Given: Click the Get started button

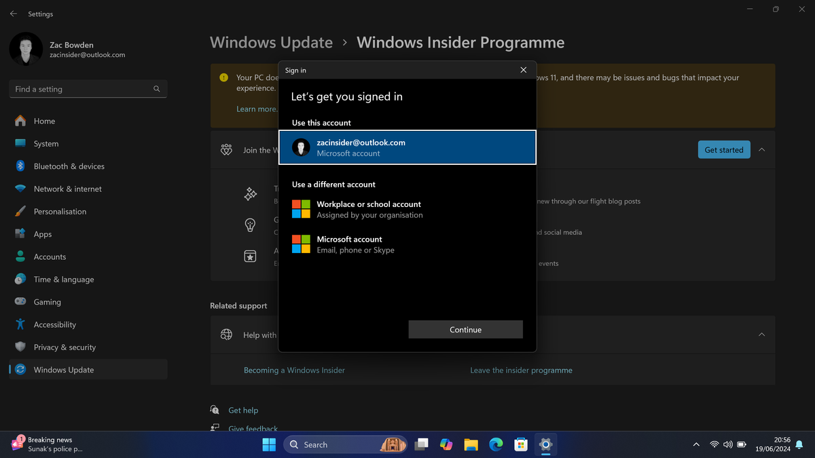Looking at the screenshot, I should click(x=724, y=150).
